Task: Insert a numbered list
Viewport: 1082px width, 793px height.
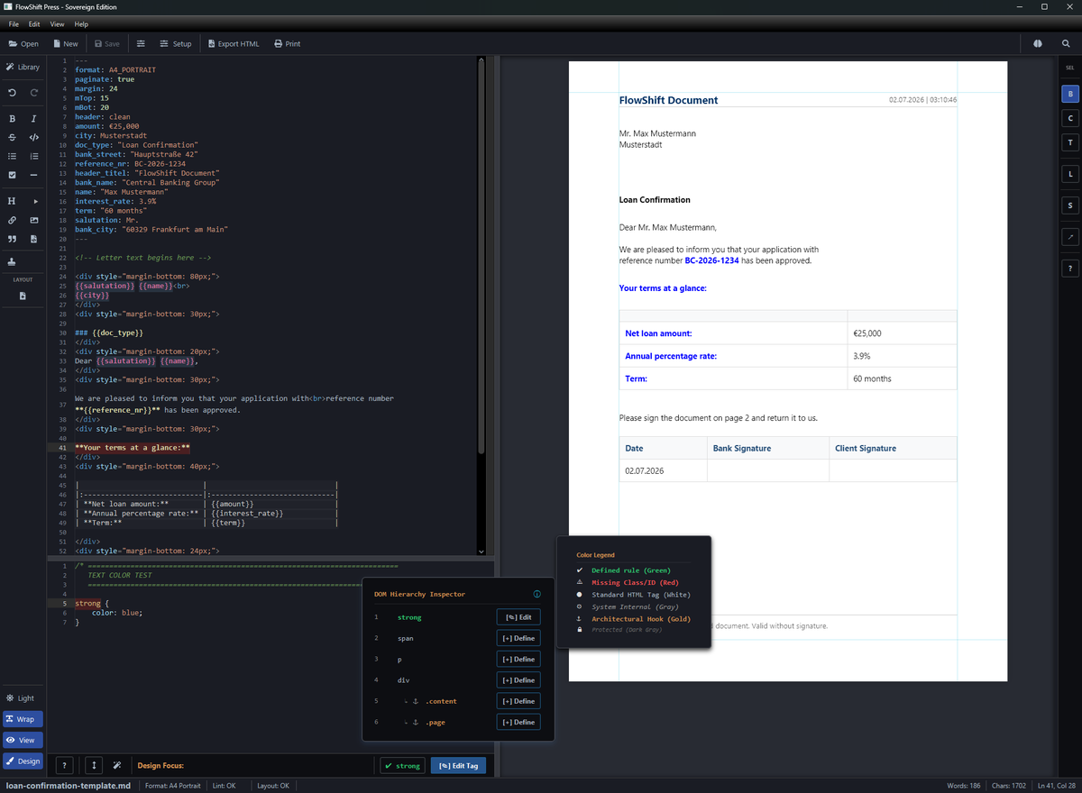Action: (x=34, y=156)
